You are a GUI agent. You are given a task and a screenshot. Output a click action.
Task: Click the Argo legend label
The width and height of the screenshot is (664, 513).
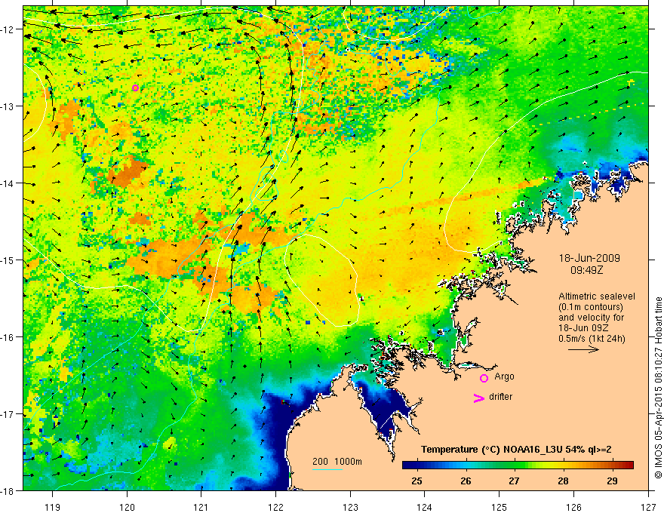(504, 376)
